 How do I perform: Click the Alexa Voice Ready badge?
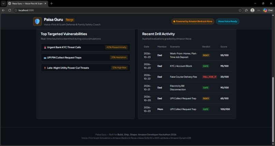tap(228, 21)
